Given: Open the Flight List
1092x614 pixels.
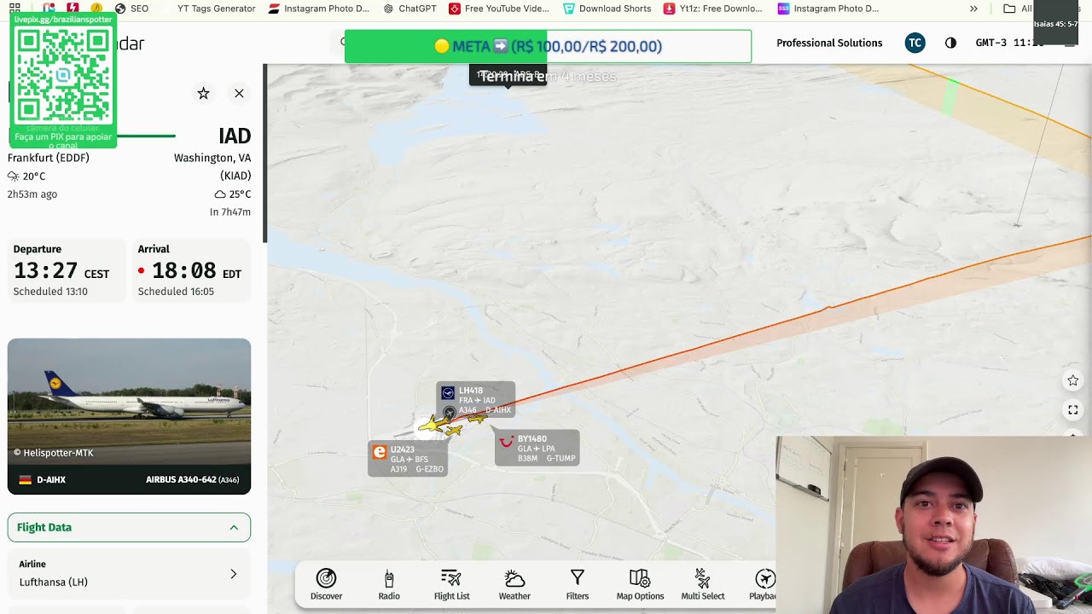Looking at the screenshot, I should click(x=451, y=585).
